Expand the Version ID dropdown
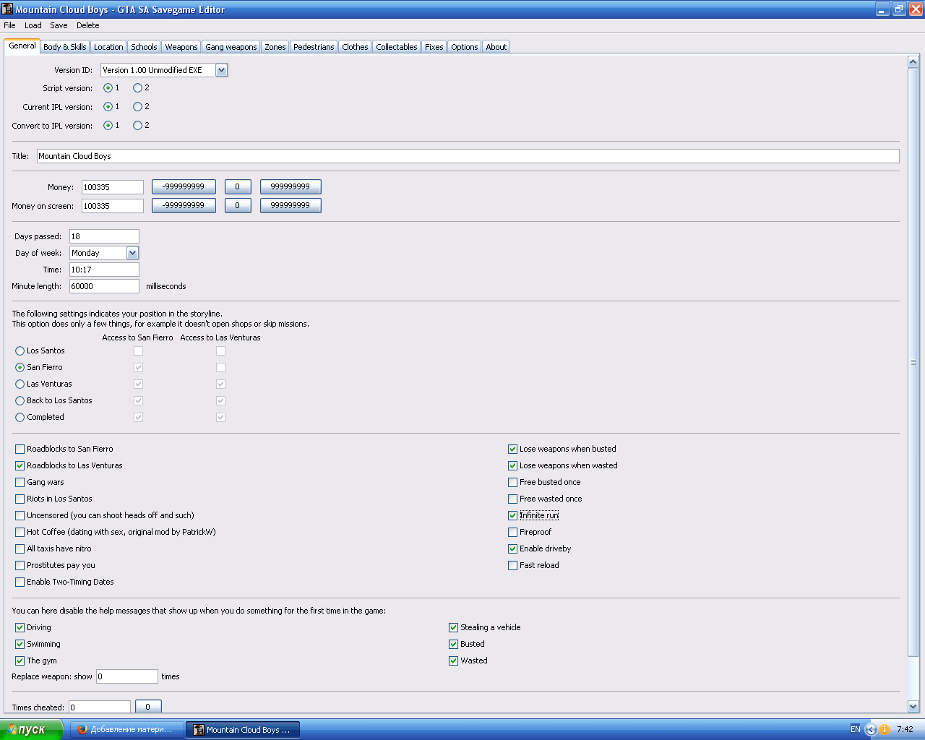Viewport: 925px width, 740px height. tap(222, 70)
